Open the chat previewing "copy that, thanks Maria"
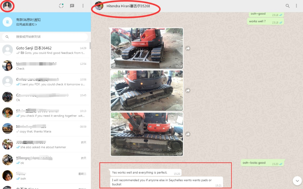303x189 pixels. pyautogui.click(x=45, y=129)
